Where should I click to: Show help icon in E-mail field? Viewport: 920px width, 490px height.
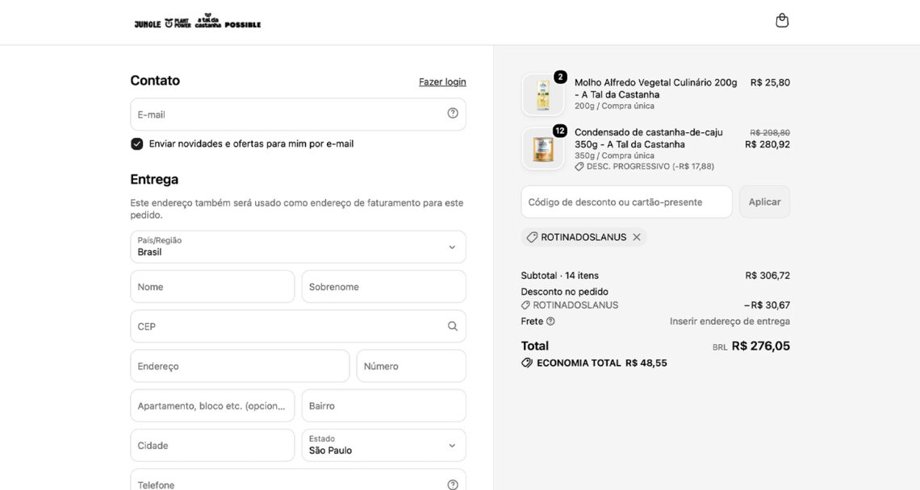(x=453, y=114)
